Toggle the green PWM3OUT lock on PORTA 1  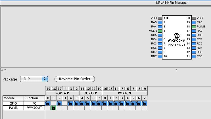tap(53, 108)
